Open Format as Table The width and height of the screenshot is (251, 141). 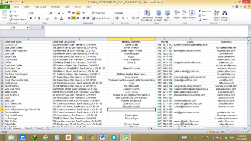[x=158, y=16]
